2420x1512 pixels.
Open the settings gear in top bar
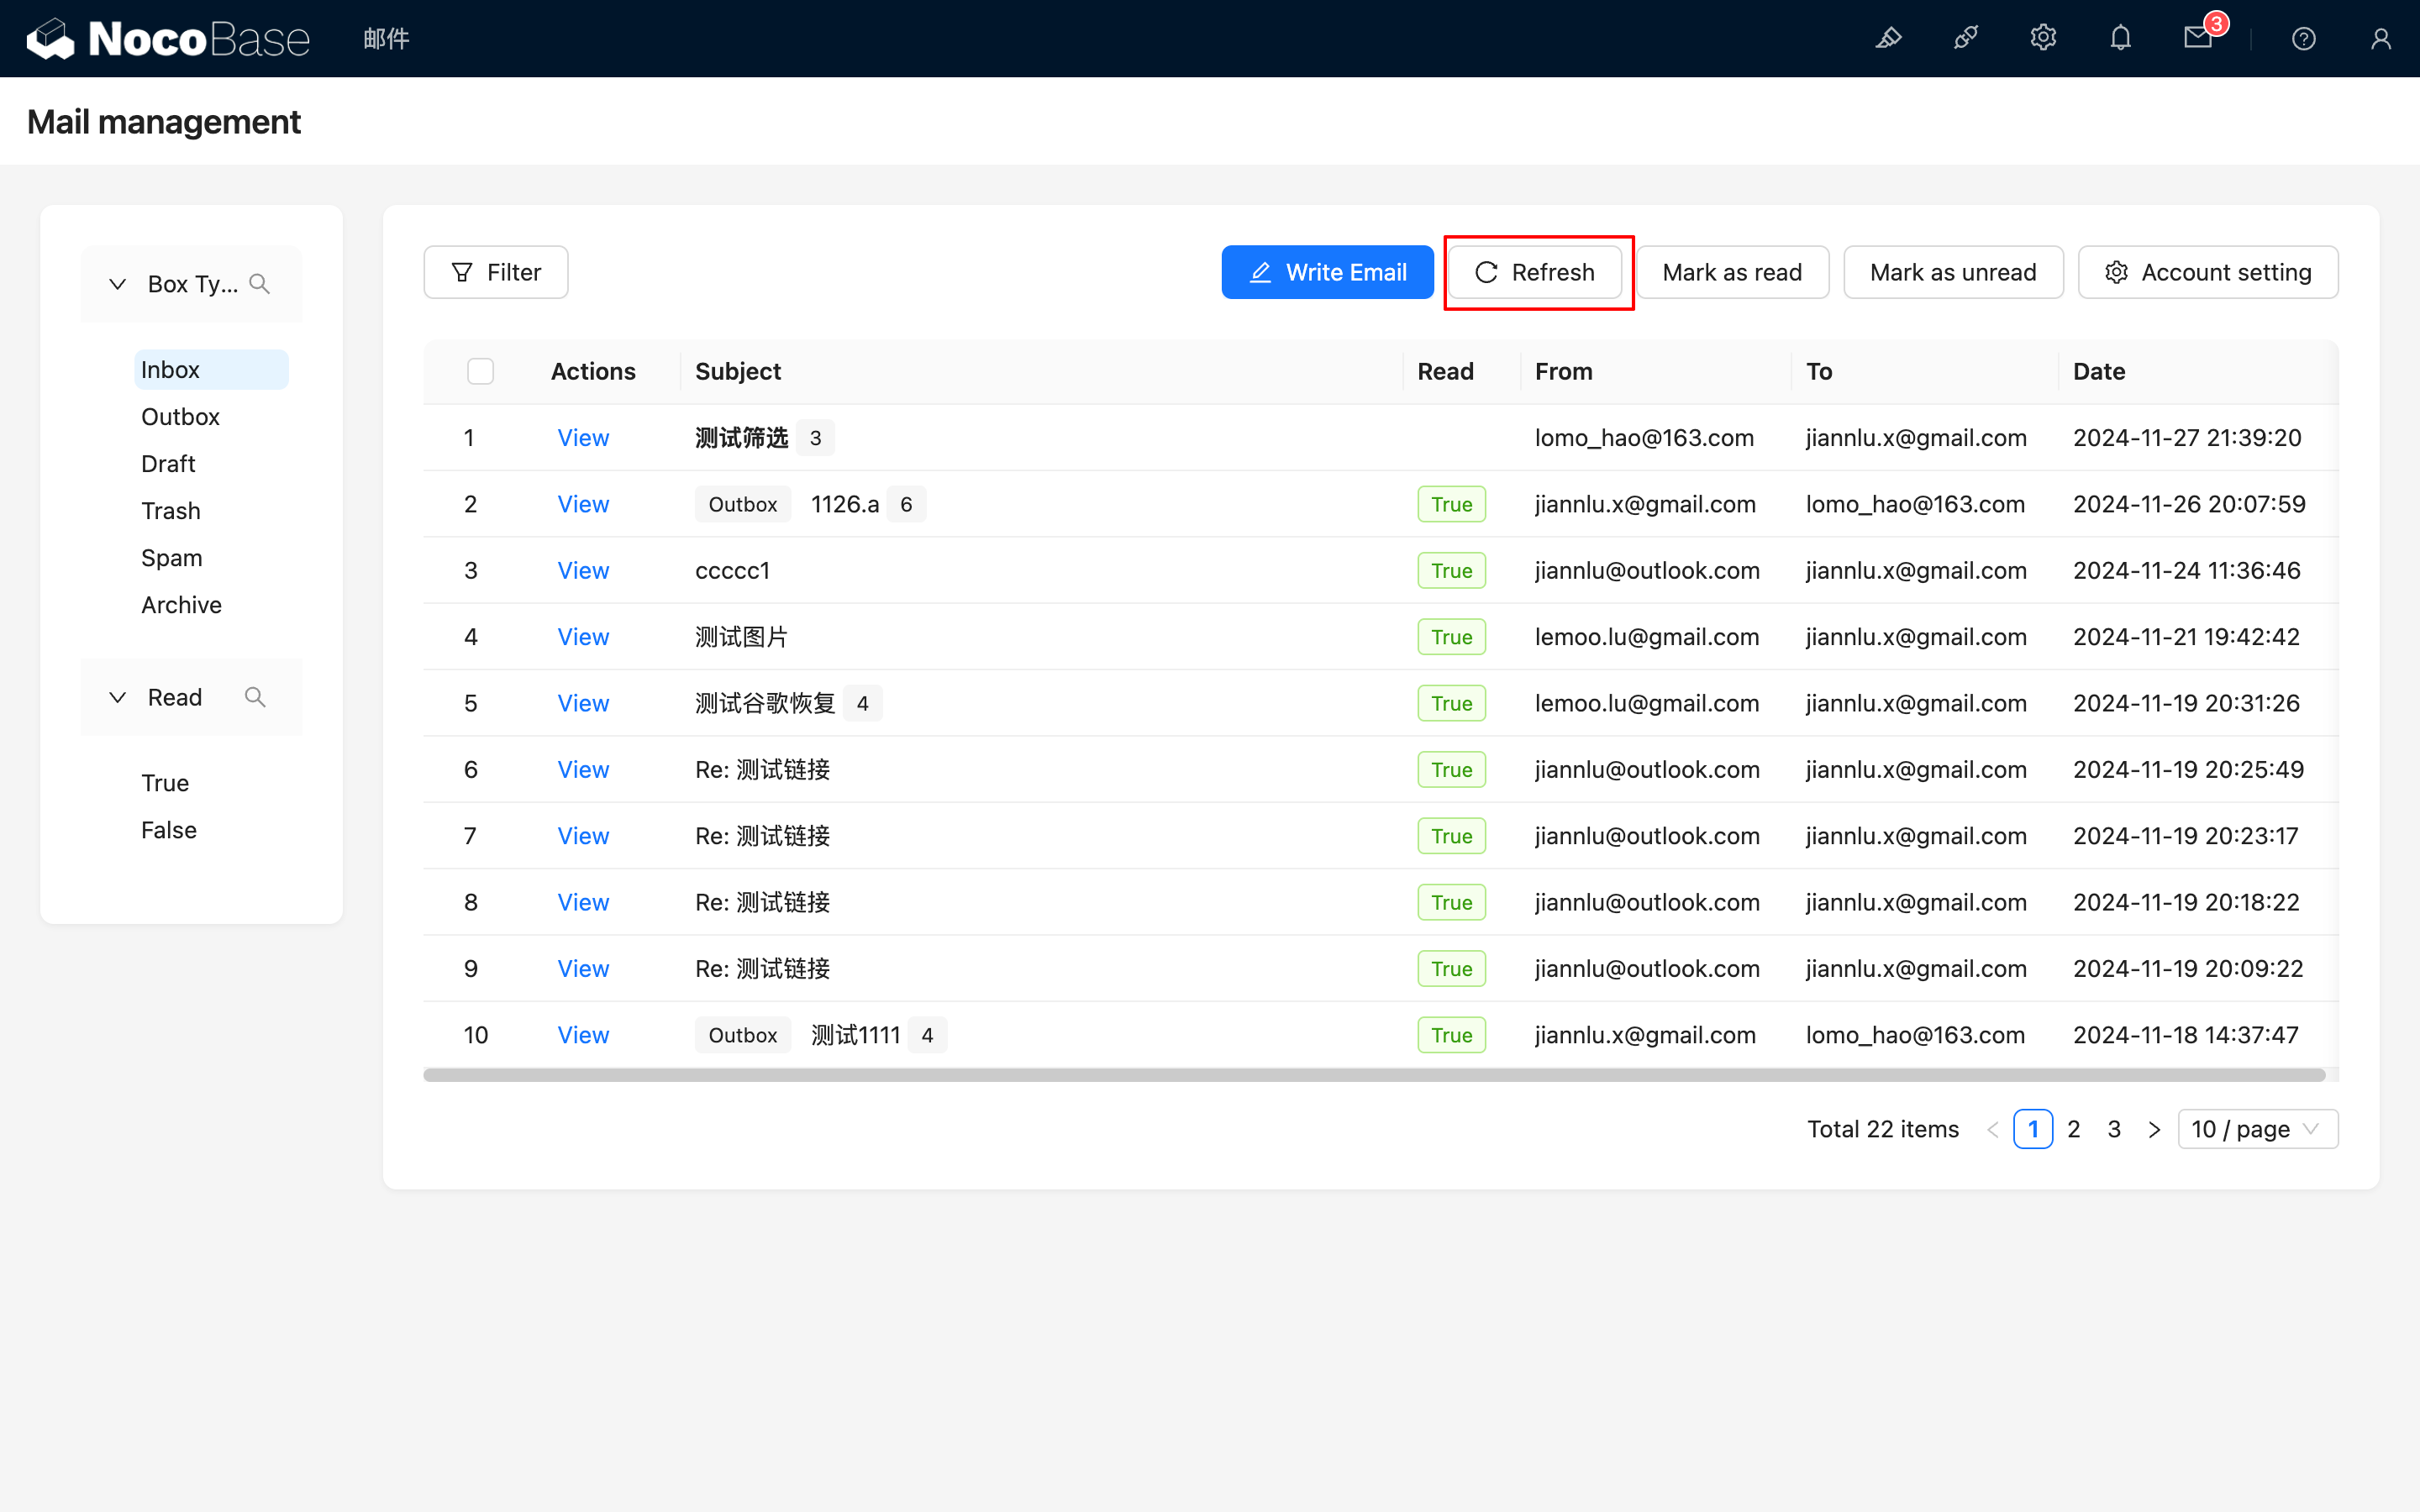click(2043, 39)
